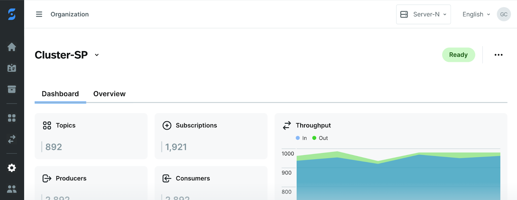
Task: Open the three-dot more options menu
Action: click(x=498, y=55)
